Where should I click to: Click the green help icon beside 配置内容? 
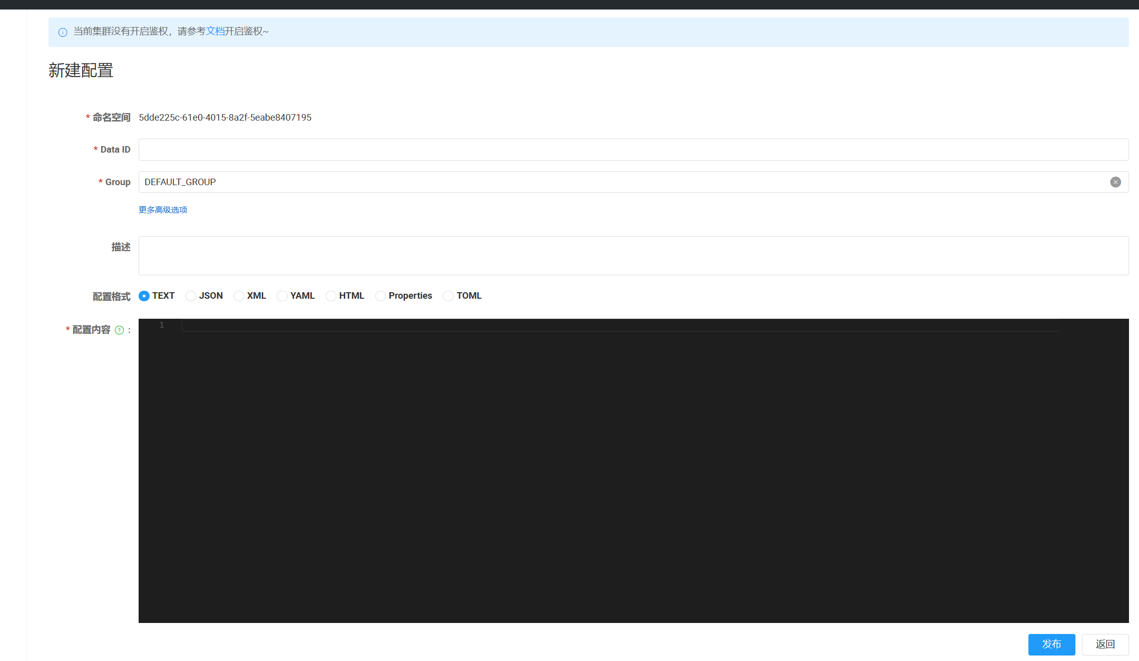click(119, 330)
